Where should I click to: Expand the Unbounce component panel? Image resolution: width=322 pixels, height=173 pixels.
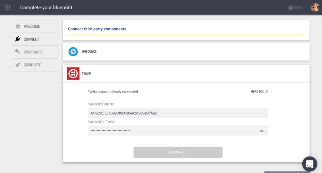pos(186,52)
